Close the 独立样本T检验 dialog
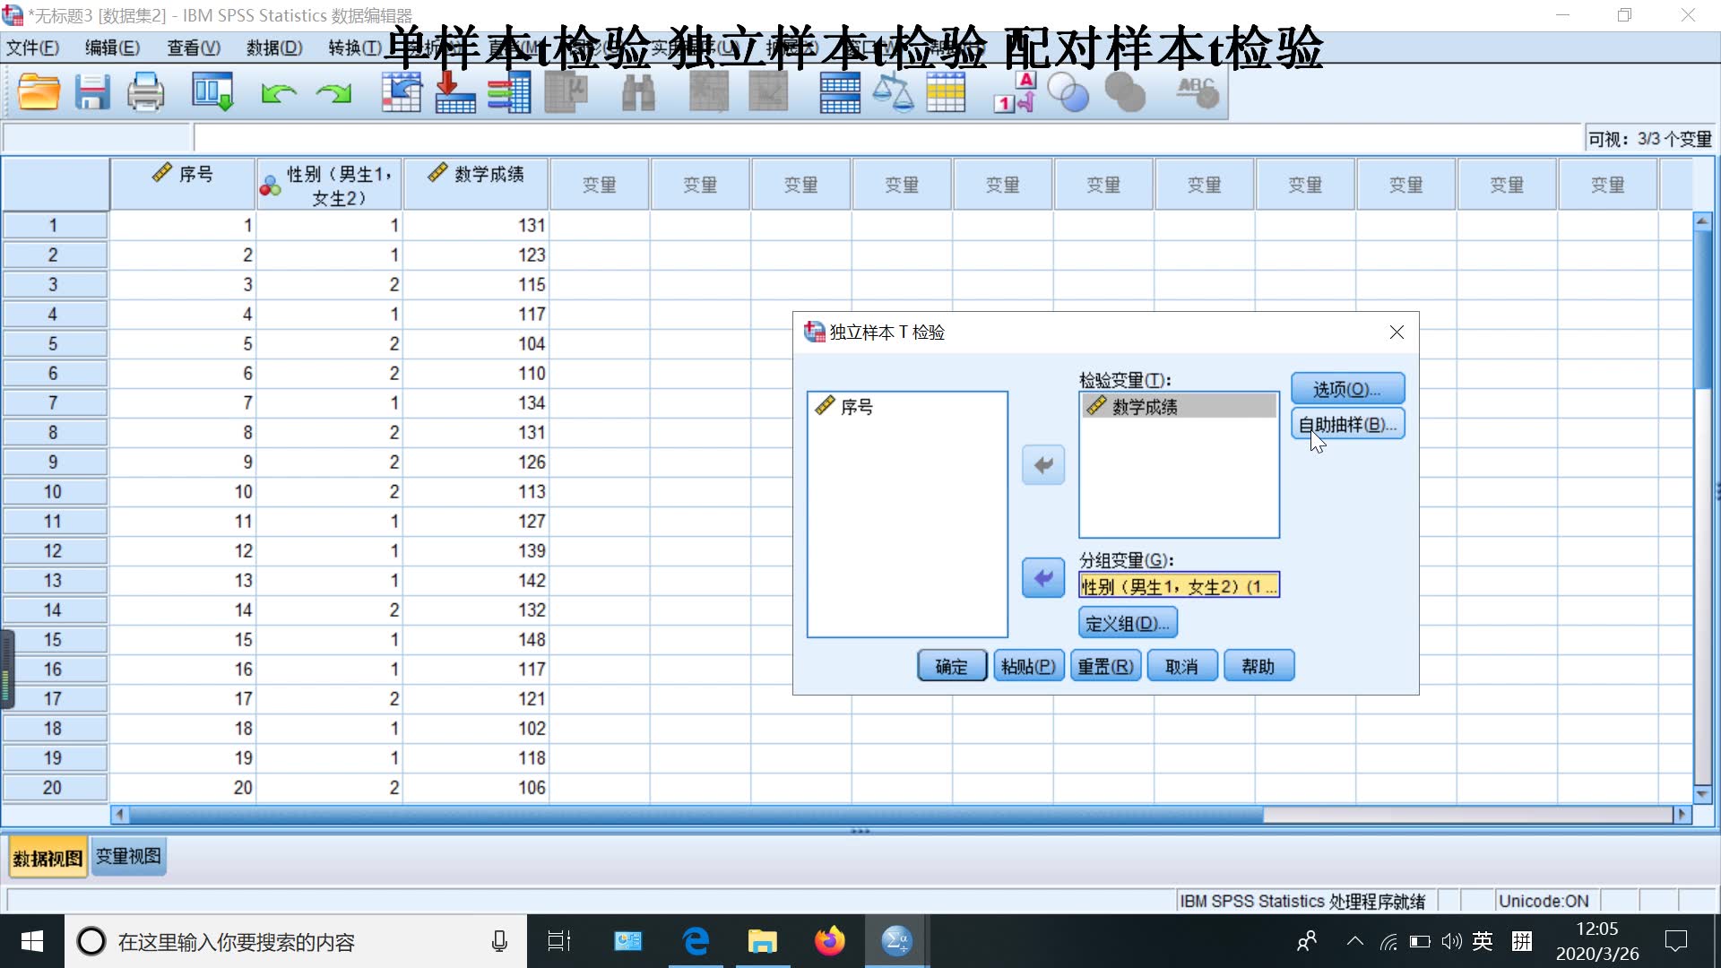Image resolution: width=1721 pixels, height=968 pixels. pyautogui.click(x=1397, y=333)
